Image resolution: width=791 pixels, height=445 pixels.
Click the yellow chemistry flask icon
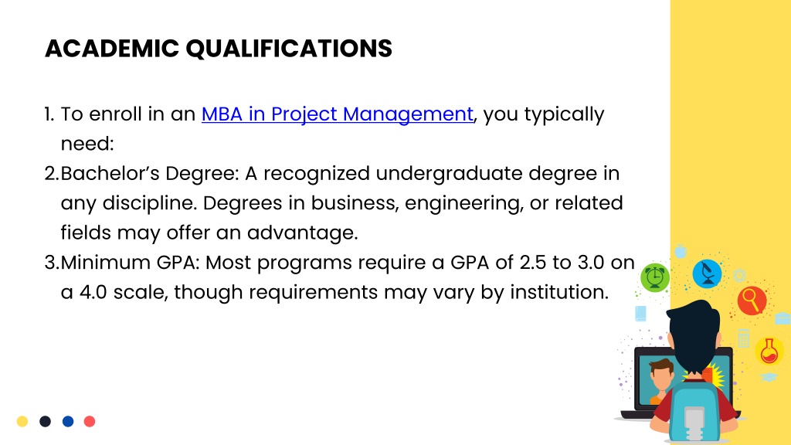[x=769, y=351]
